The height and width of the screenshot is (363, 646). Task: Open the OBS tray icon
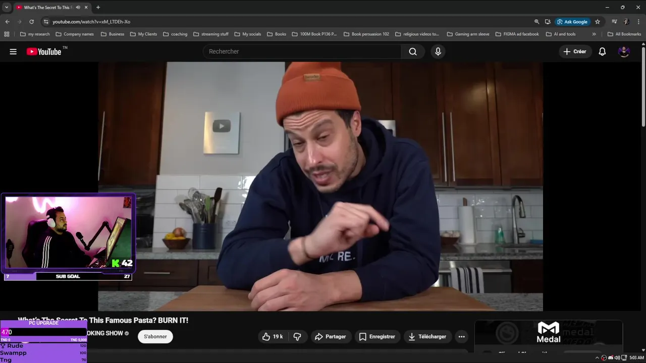pyautogui.click(x=604, y=357)
